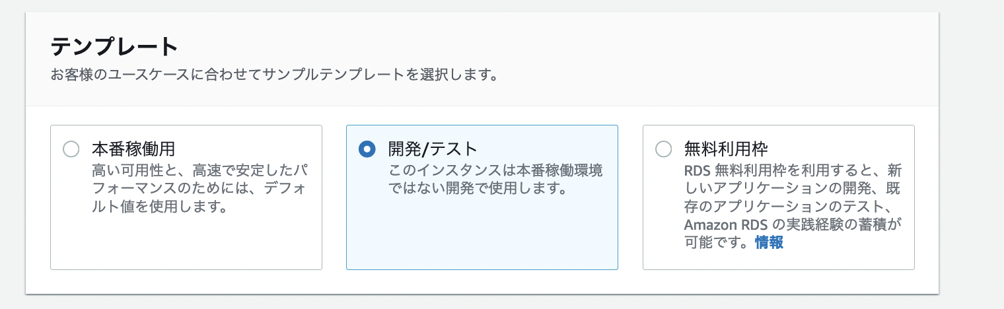Click the RDS 無料利用枠を利用すると description line

(x=791, y=170)
